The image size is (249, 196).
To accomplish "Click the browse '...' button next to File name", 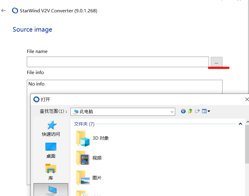I will 216,62.
